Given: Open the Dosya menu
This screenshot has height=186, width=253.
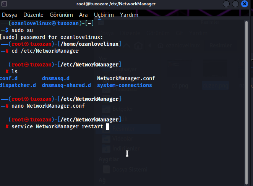Looking at the screenshot, I should (x=9, y=15).
